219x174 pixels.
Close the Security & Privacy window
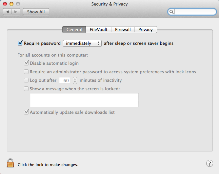coord(5,4)
